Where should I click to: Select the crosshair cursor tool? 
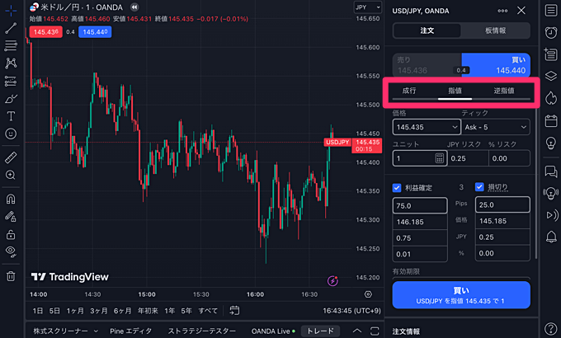point(11,11)
